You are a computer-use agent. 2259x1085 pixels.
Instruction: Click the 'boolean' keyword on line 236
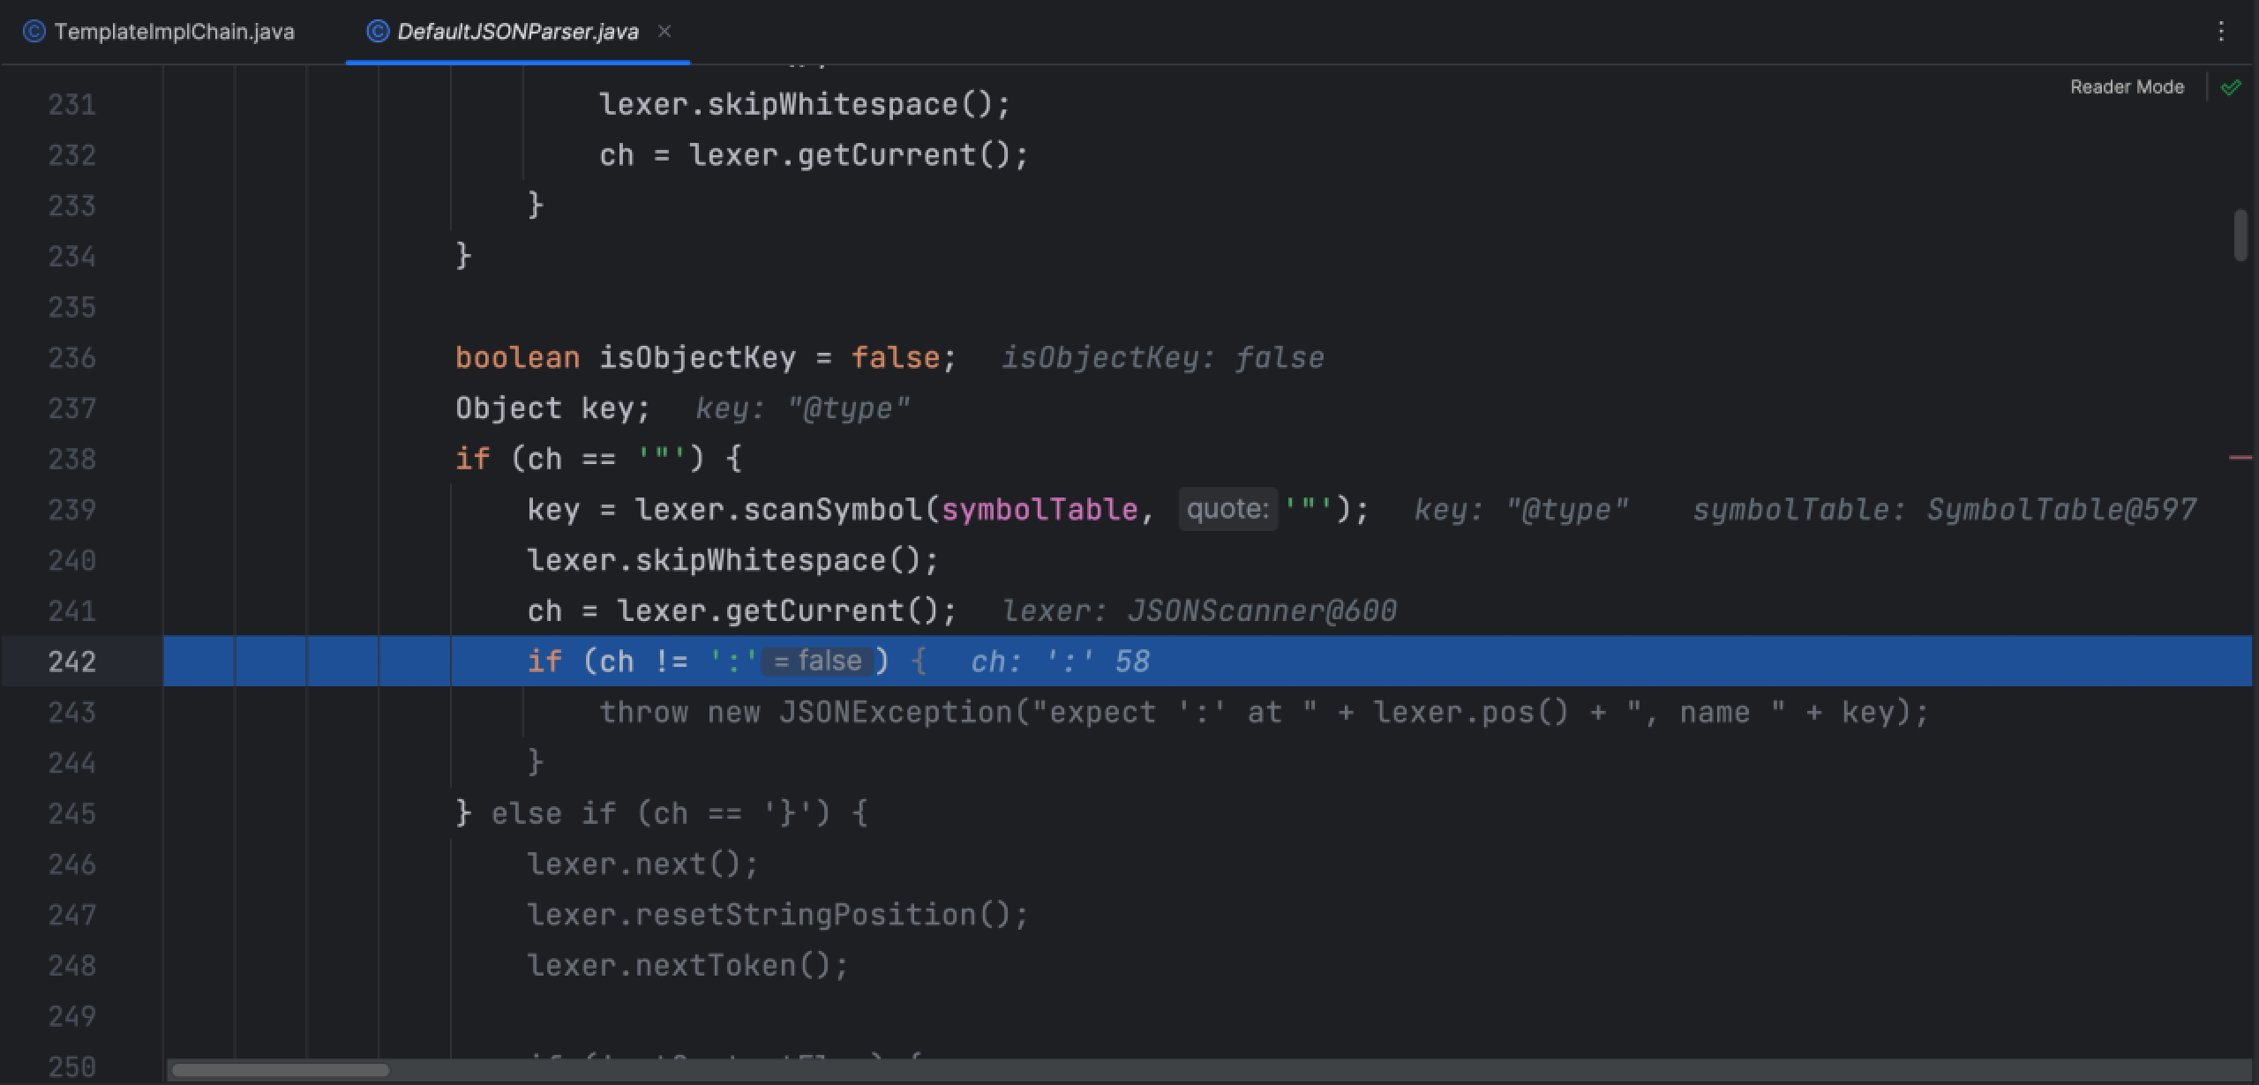pos(517,357)
